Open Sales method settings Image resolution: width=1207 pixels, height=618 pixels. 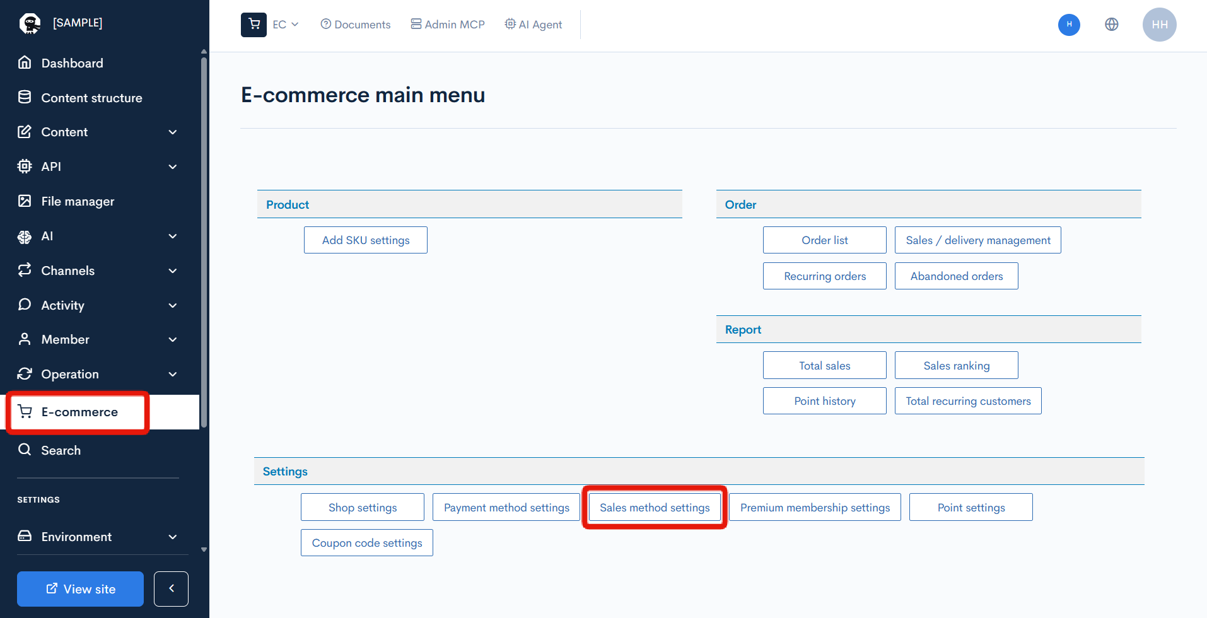655,507
